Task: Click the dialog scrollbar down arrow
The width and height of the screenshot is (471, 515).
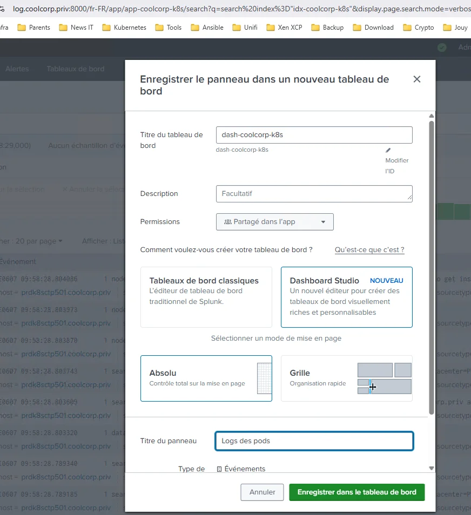Action: click(432, 469)
